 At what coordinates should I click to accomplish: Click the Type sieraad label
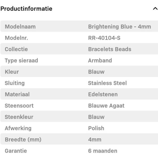click(21, 60)
